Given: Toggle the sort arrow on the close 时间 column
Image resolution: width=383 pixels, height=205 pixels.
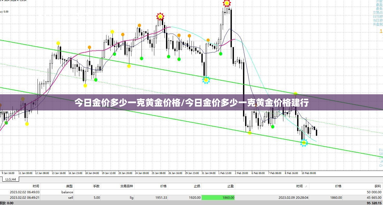Looking at the screenshot, I should [x=306, y=186].
